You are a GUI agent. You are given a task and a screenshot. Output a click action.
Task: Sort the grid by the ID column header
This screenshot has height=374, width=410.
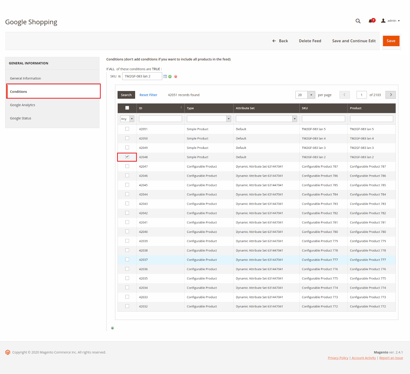pos(160,108)
